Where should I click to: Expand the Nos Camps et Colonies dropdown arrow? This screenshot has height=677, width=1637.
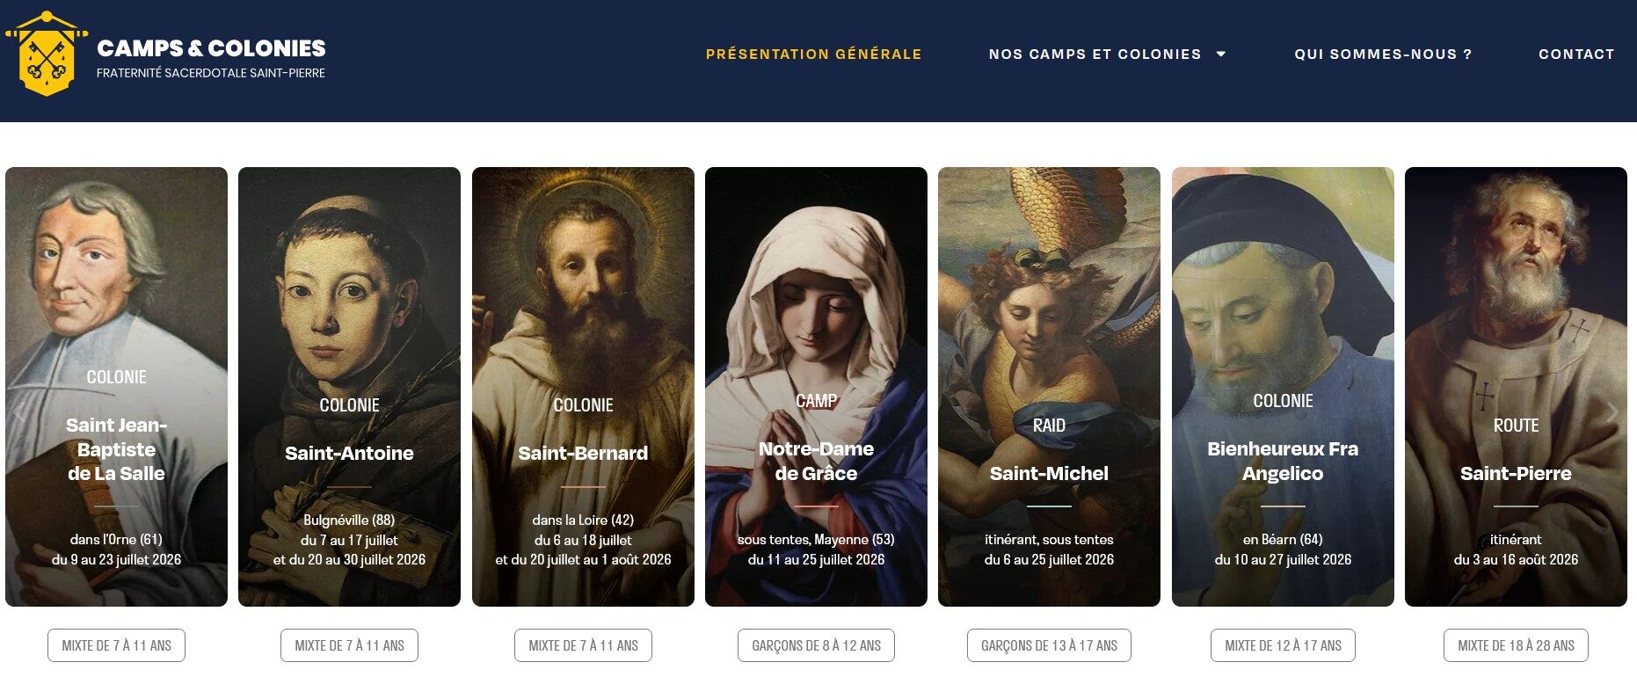tap(1221, 55)
